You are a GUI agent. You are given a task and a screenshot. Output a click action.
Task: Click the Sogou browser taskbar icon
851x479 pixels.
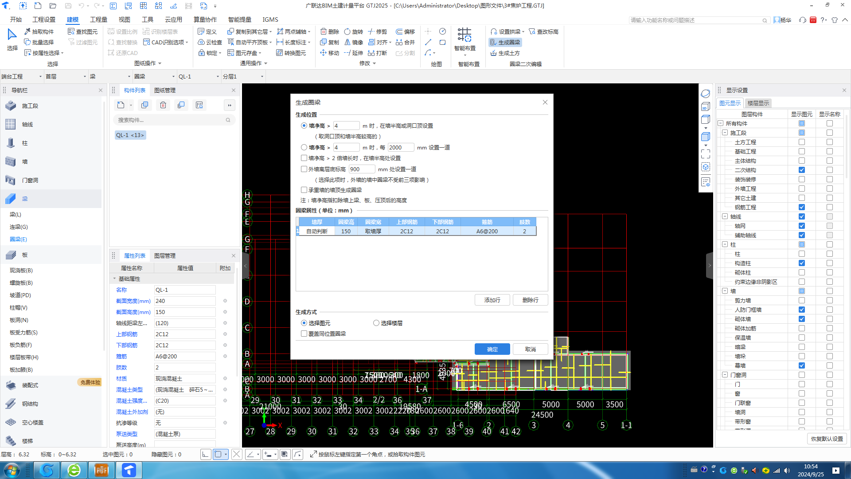coord(47,470)
